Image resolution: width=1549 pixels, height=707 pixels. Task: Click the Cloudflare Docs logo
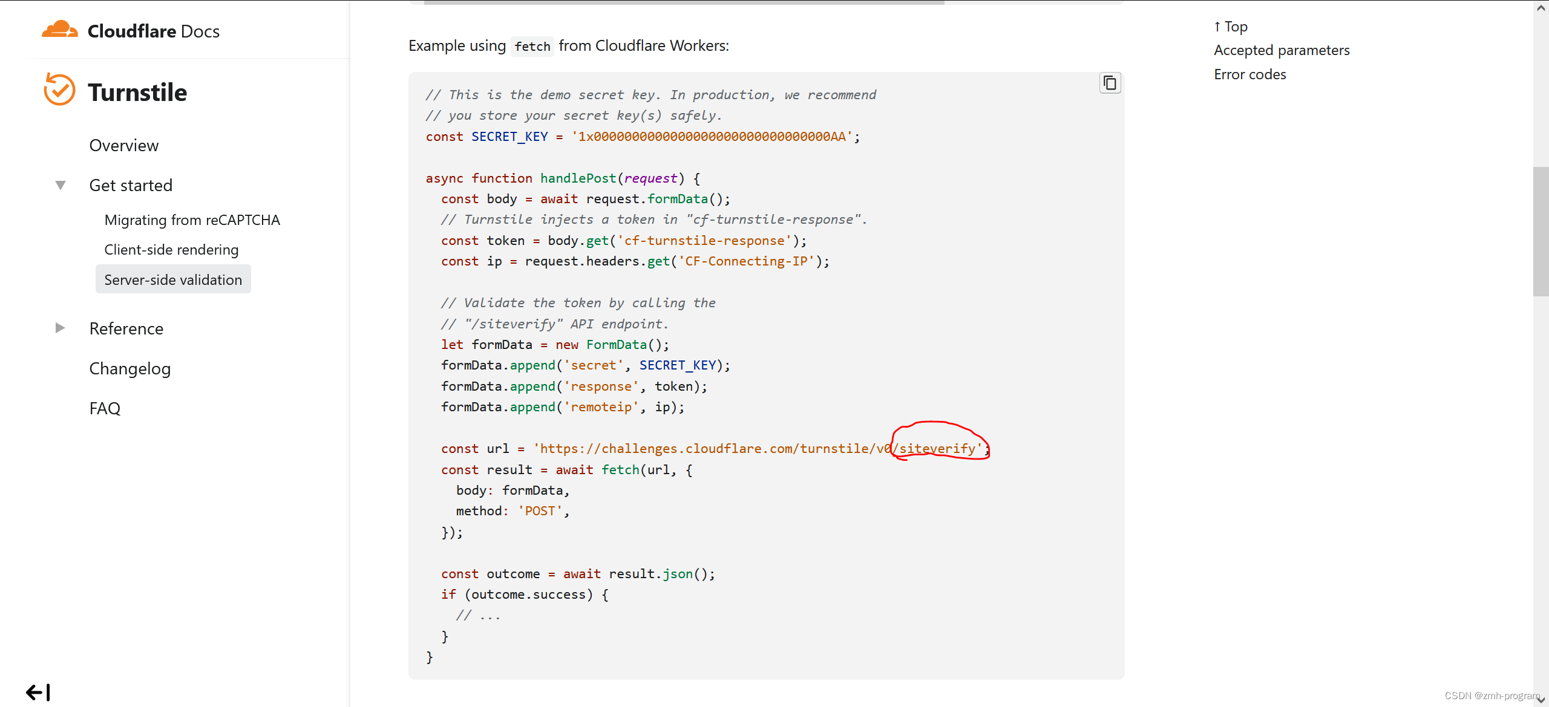[x=131, y=30]
